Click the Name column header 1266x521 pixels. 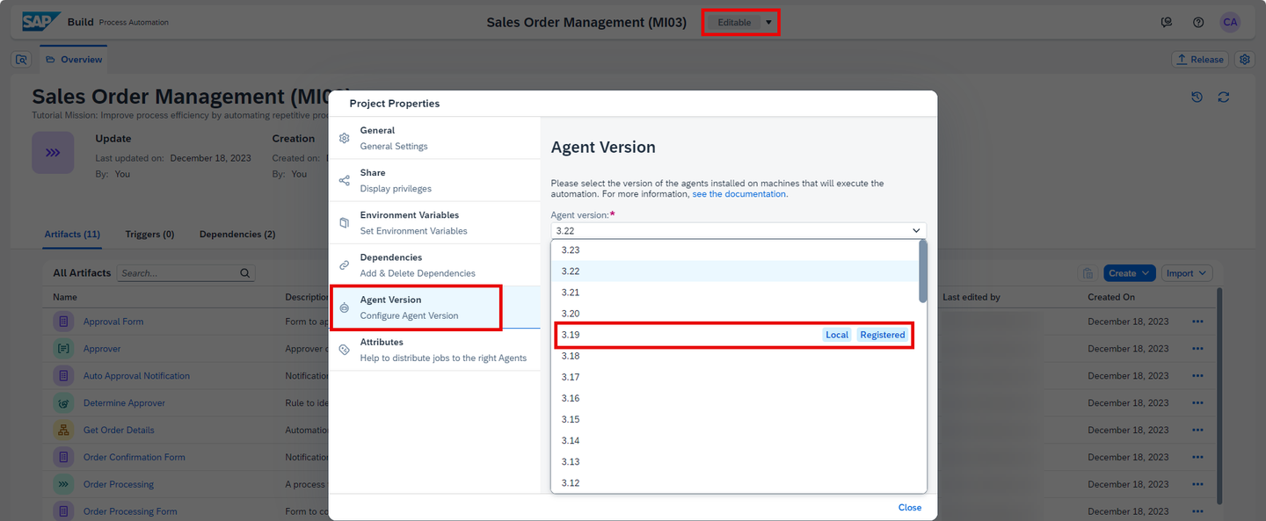pyautogui.click(x=65, y=297)
